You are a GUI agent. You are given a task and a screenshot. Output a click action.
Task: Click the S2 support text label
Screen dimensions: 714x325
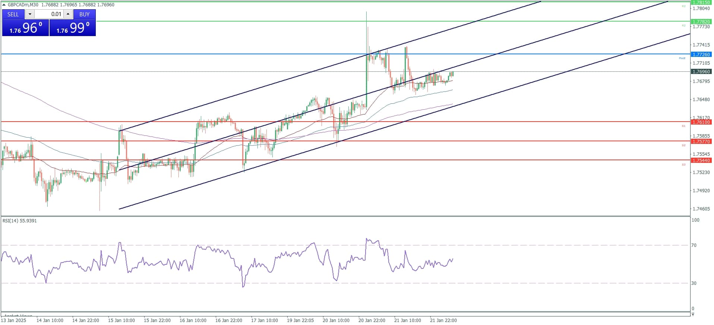click(683, 145)
